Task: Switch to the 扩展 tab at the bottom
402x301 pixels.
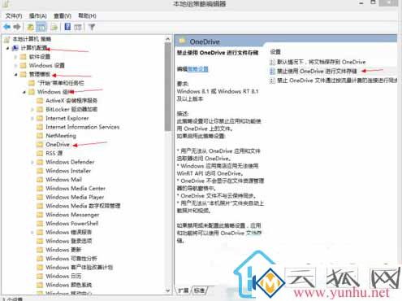Action: [184, 290]
